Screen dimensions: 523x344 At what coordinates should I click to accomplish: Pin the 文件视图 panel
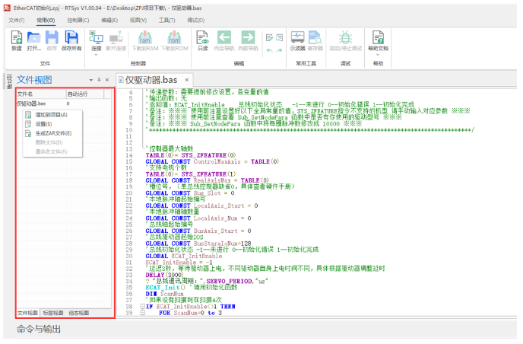point(99,80)
